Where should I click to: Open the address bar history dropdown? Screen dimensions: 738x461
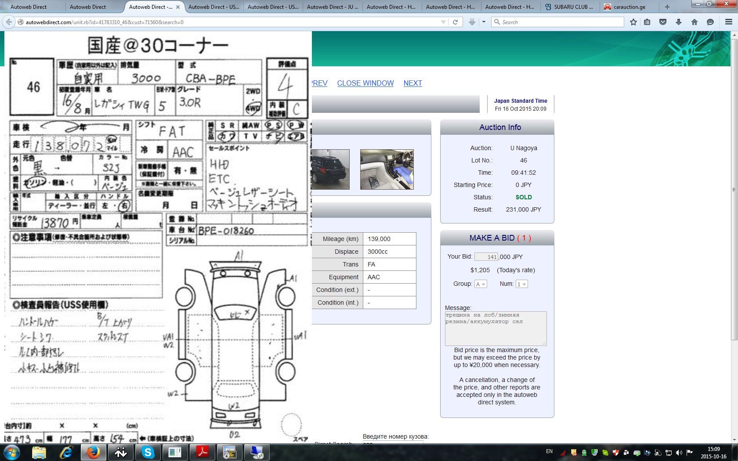(x=443, y=22)
